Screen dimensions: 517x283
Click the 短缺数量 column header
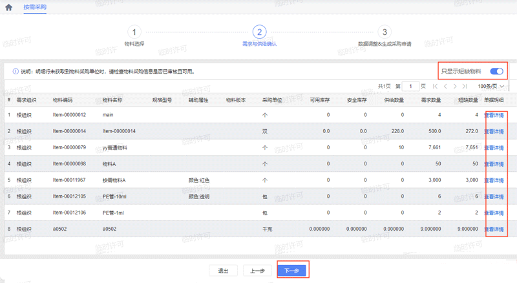468,100
